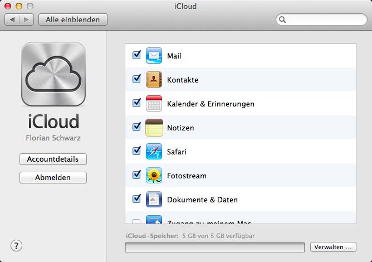Click the Abmelden button
The width and height of the screenshot is (372, 262).
click(53, 177)
